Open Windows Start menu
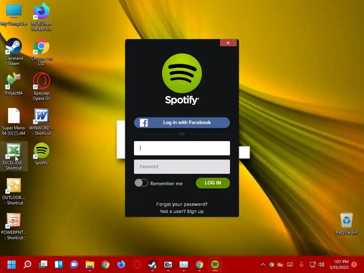The width and height of the screenshot is (364, 273). 11,264
